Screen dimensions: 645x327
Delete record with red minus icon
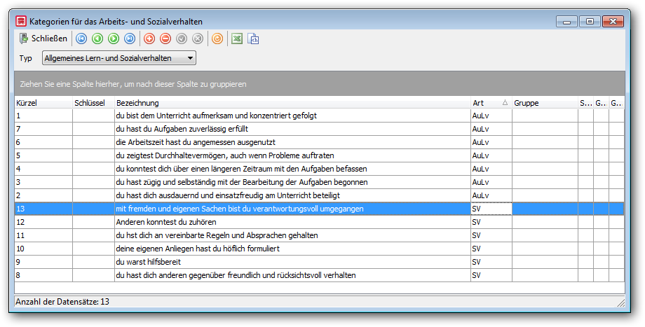point(165,39)
